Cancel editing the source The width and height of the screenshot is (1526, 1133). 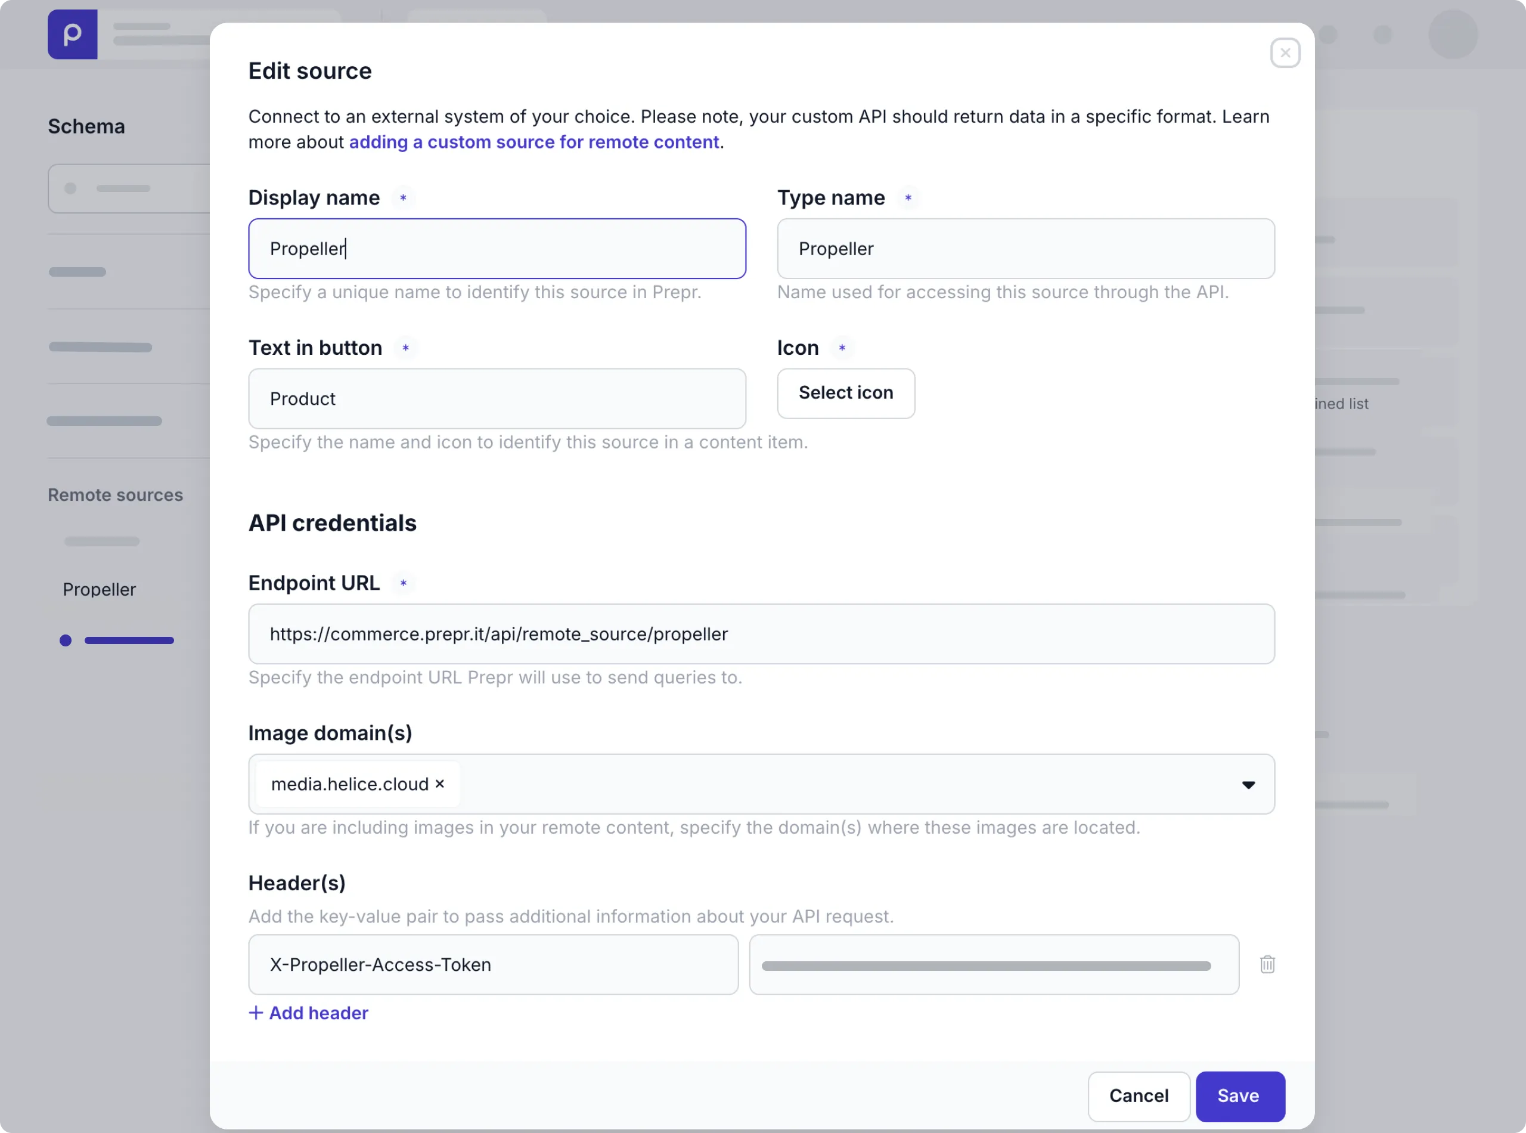1138,1096
